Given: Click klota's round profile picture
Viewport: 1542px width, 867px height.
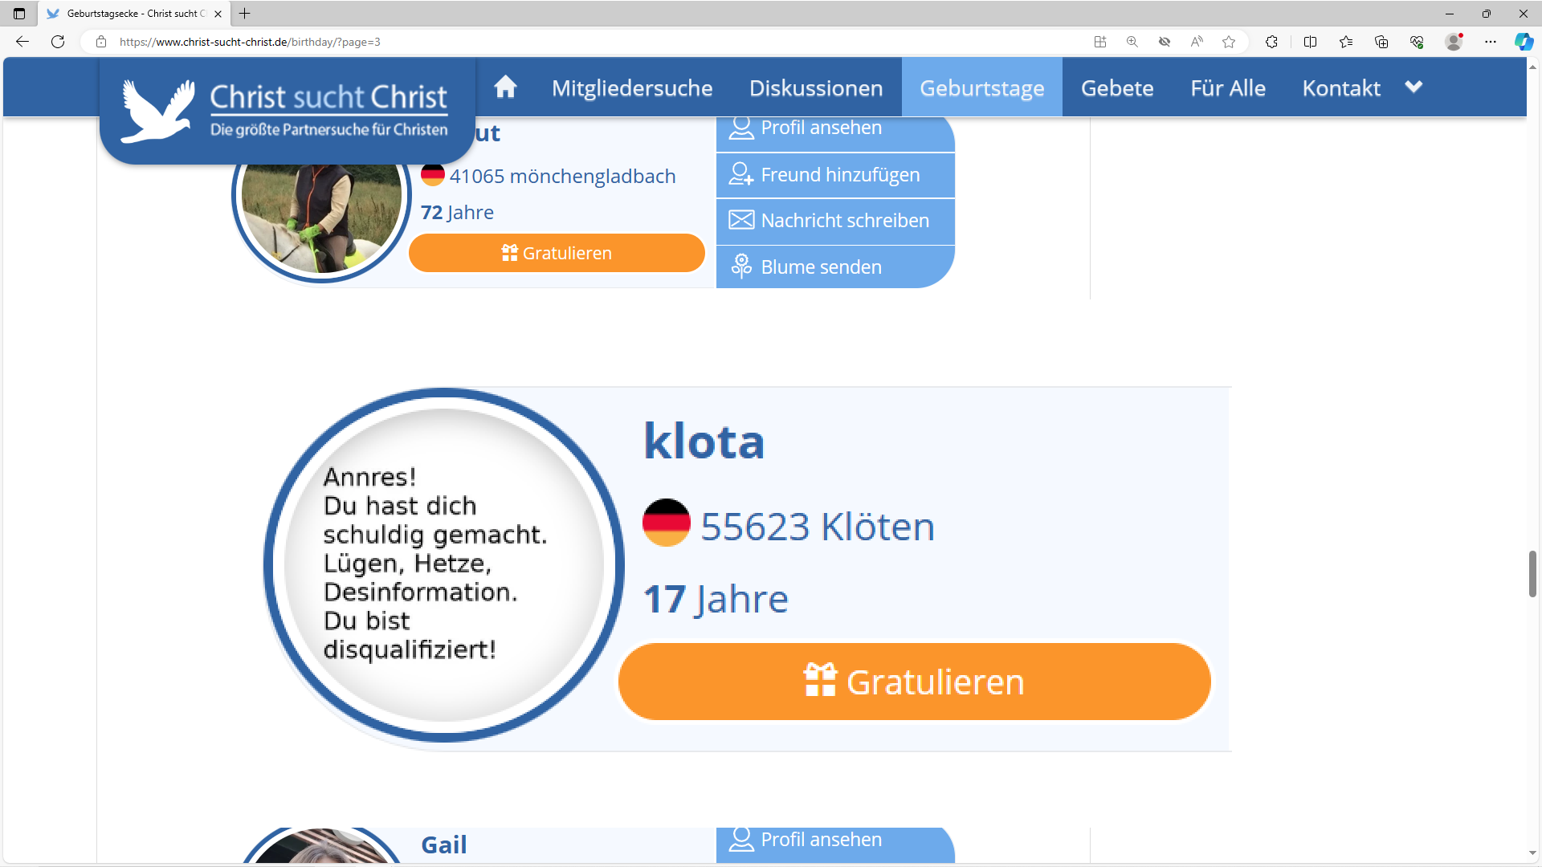Looking at the screenshot, I should [444, 564].
